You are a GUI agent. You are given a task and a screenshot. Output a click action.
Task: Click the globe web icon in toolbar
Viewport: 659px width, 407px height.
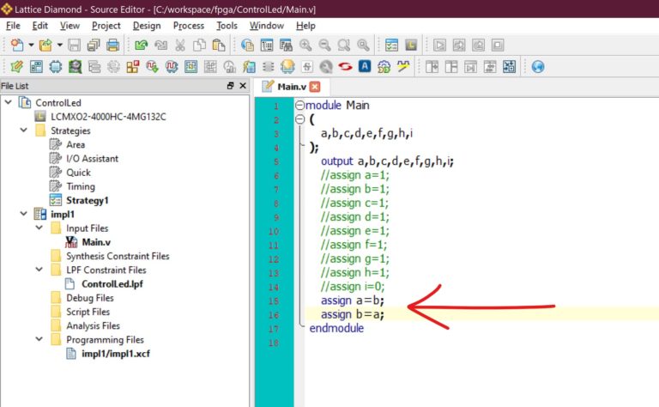pos(537,66)
